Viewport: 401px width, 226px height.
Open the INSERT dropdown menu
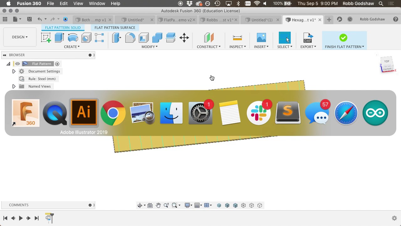point(261,47)
